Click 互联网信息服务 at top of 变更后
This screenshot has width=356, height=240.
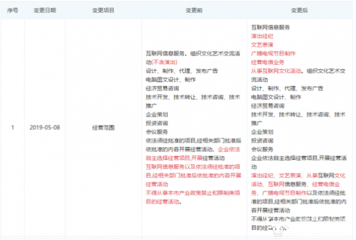pyautogui.click(x=271, y=27)
